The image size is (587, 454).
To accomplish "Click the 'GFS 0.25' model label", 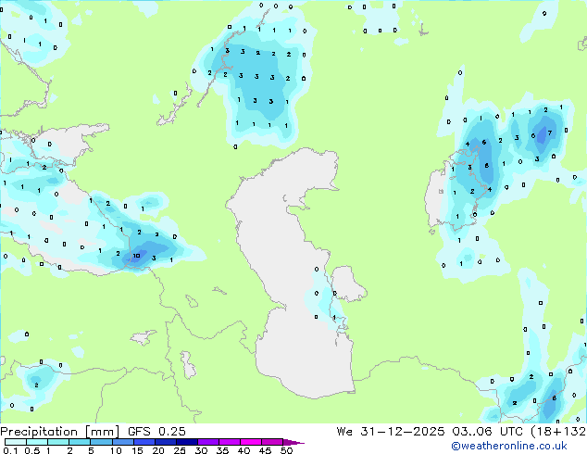I will pyautogui.click(x=156, y=432).
